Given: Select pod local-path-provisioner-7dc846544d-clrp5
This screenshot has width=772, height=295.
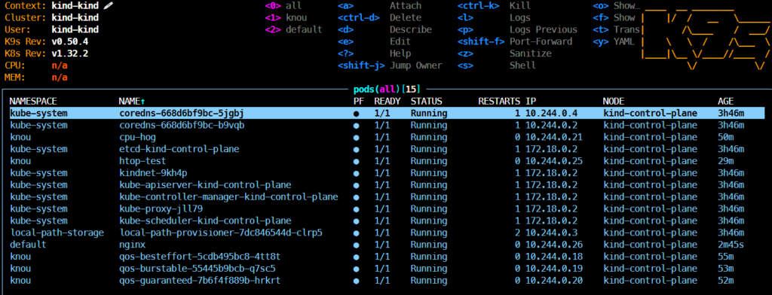Looking at the screenshot, I should pos(221,233).
